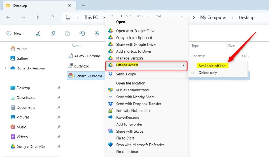Sort by the Size column header

[x=231, y=46]
